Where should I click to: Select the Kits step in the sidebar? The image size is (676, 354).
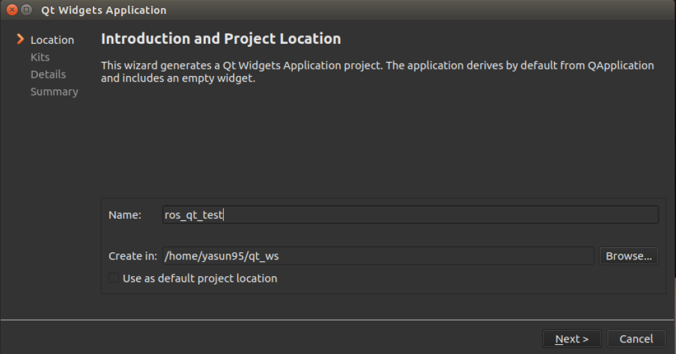tap(40, 57)
